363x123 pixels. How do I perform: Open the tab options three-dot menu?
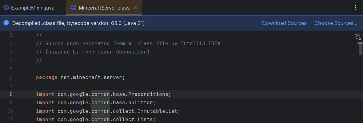click(x=356, y=8)
